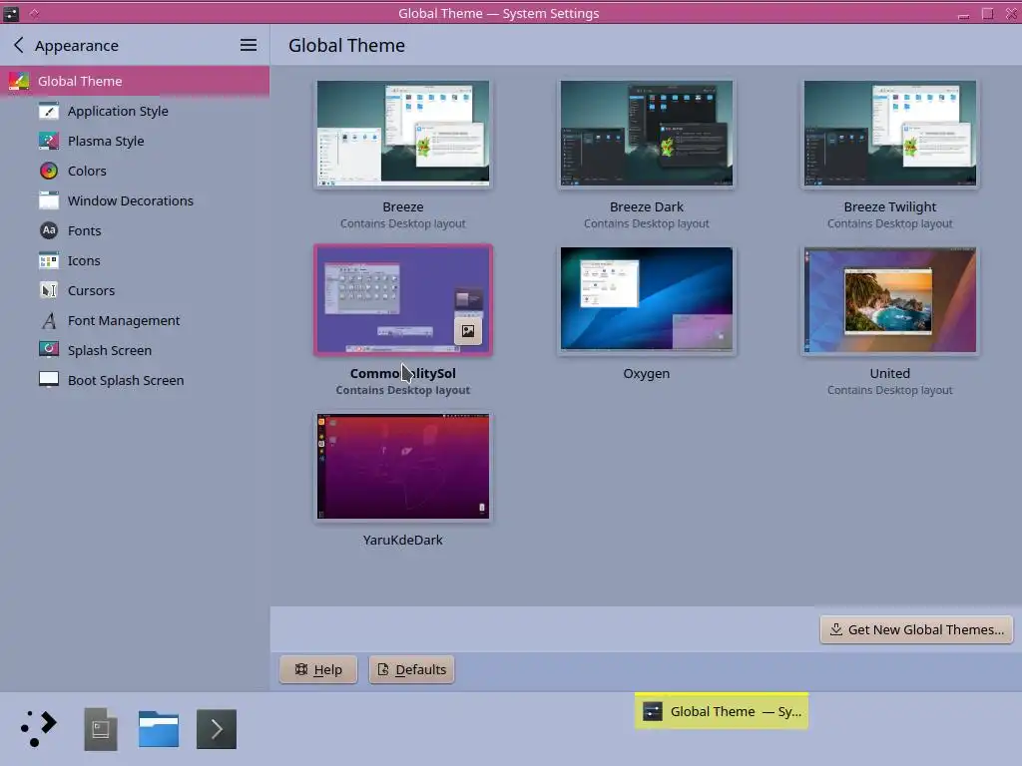Click the Global Theme sidebar icon
This screenshot has width=1022, height=766.
click(x=18, y=82)
